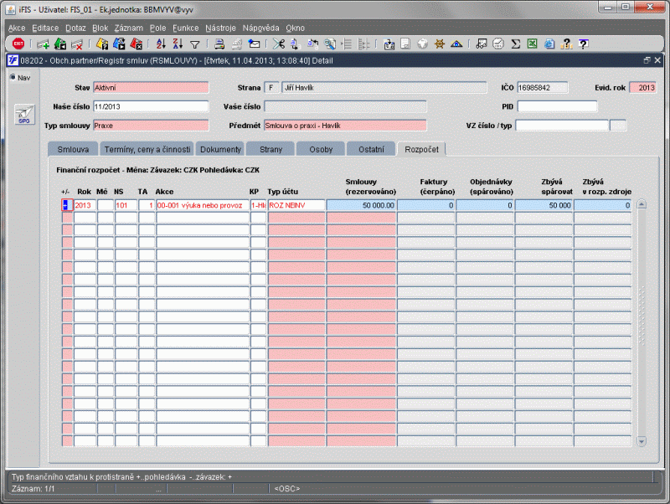Image resolution: width=670 pixels, height=504 pixels.
Task: Click the round stamp calendar icon
Action: pos(498,44)
